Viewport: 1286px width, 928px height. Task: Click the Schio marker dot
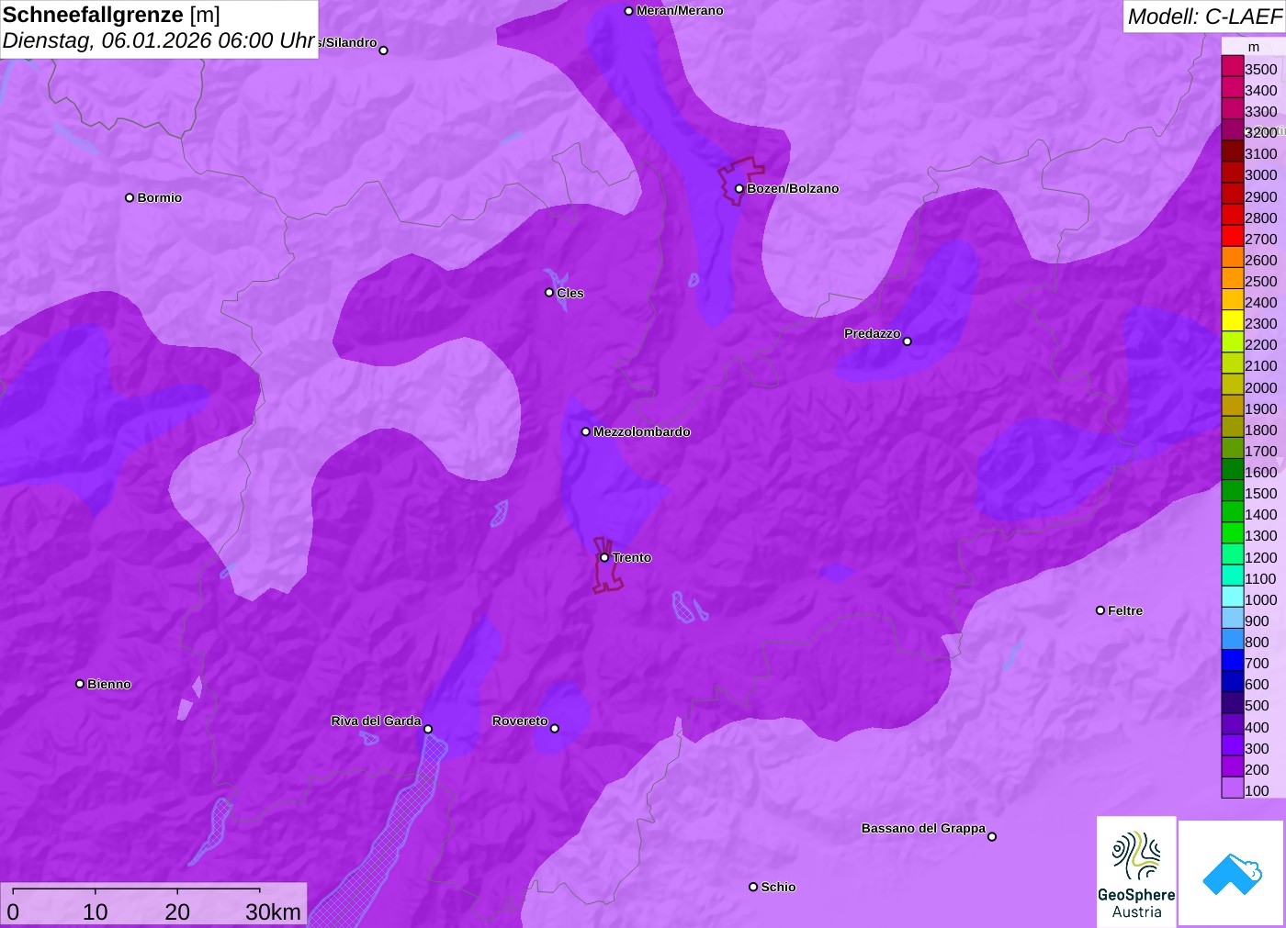[753, 887]
